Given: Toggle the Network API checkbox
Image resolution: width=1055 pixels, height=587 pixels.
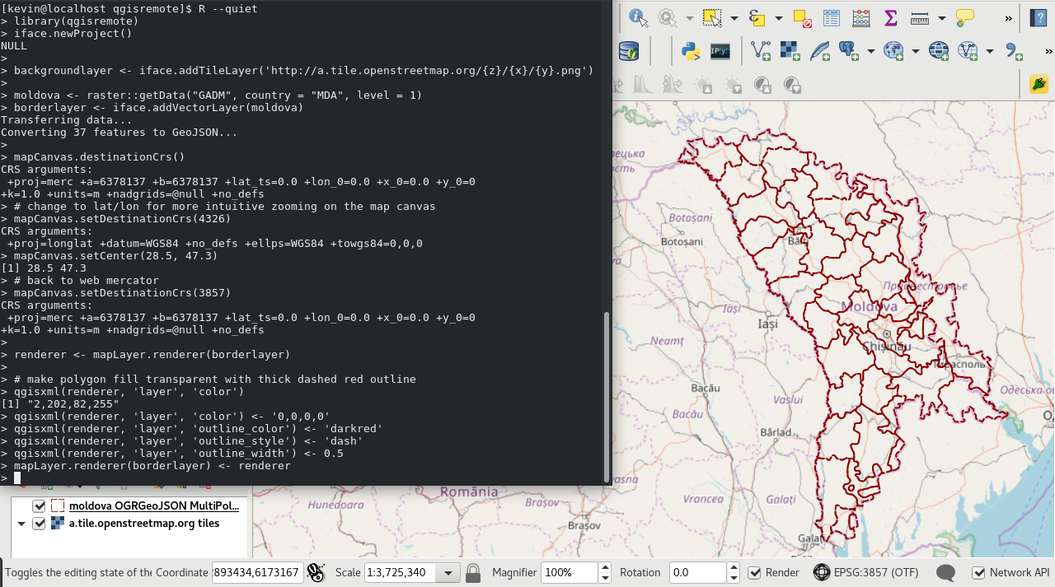Looking at the screenshot, I should [x=978, y=572].
